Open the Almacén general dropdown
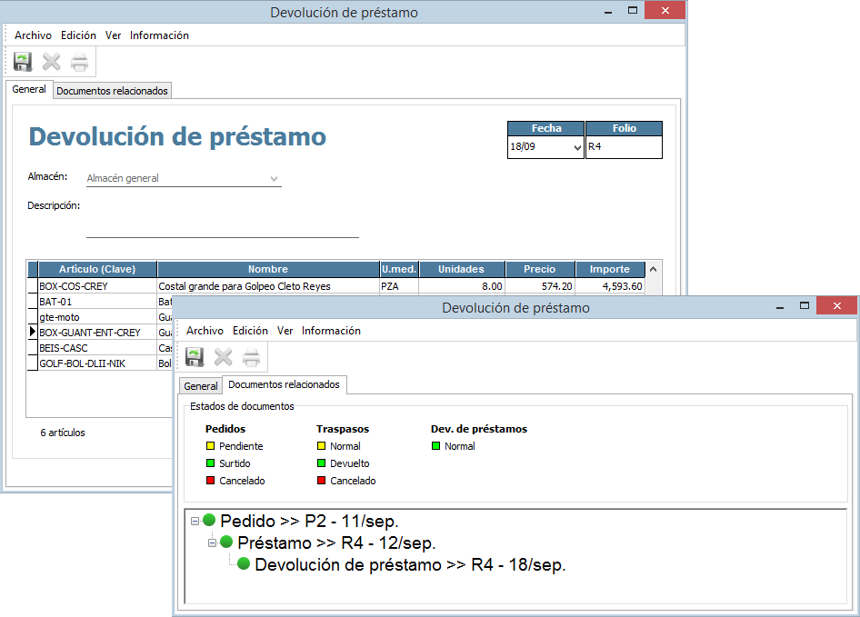This screenshot has height=617, width=860. [274, 179]
